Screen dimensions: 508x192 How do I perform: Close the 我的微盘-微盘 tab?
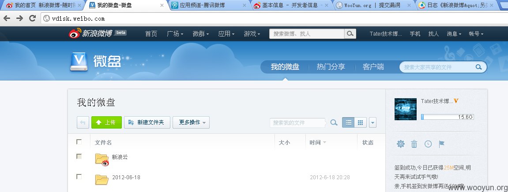[162, 5]
